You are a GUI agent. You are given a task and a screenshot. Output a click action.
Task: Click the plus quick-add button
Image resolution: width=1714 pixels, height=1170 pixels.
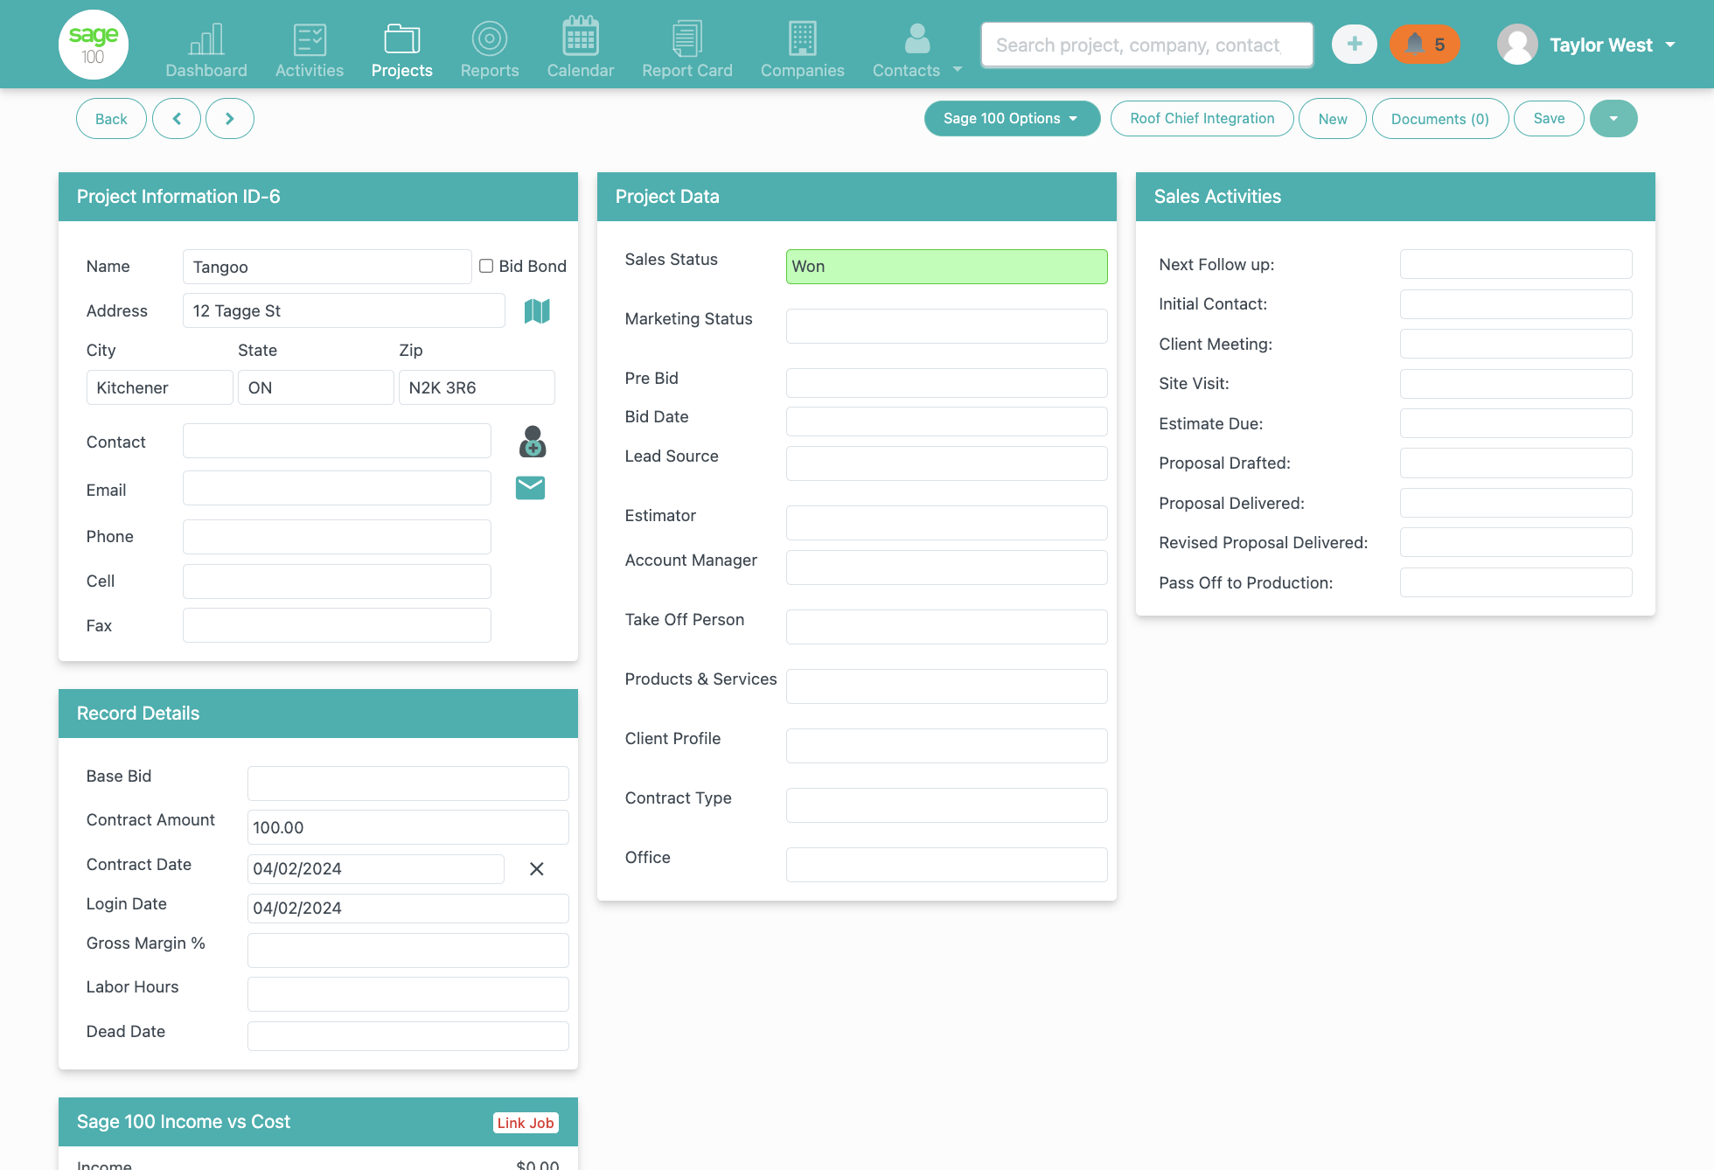1355,45
